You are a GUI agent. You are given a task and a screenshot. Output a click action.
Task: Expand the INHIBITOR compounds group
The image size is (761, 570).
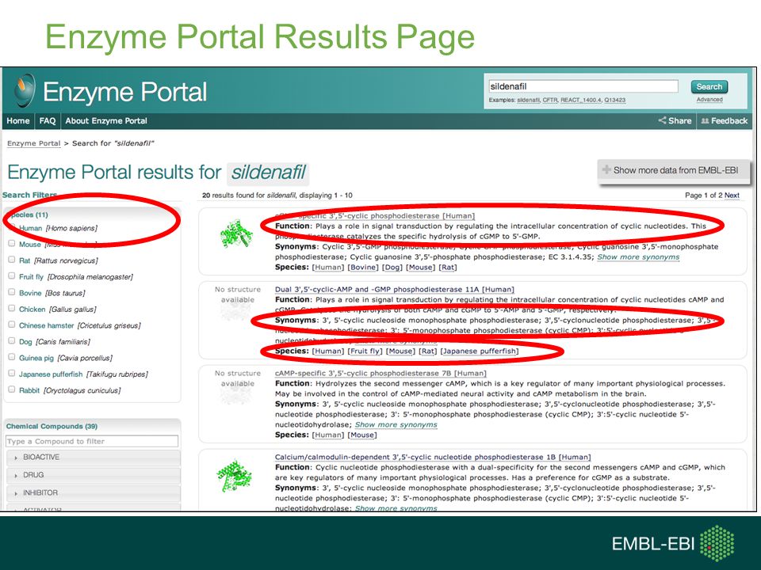pos(94,492)
